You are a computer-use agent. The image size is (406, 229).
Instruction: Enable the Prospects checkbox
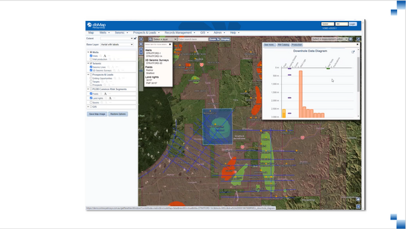pos(91,85)
